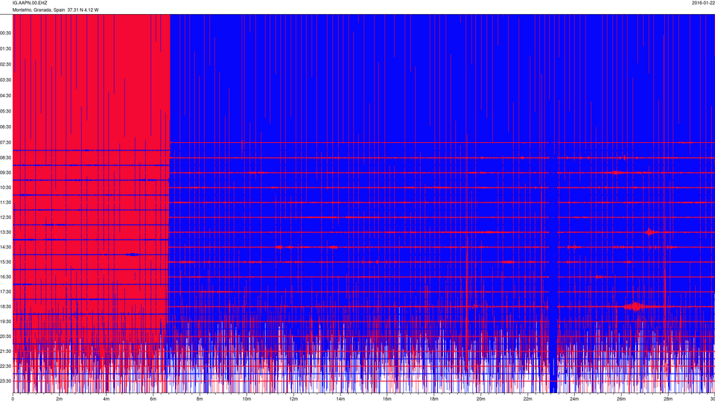Click the 18m mark on the bottom axis
Image resolution: width=715 pixels, height=402 pixels.
433,399
